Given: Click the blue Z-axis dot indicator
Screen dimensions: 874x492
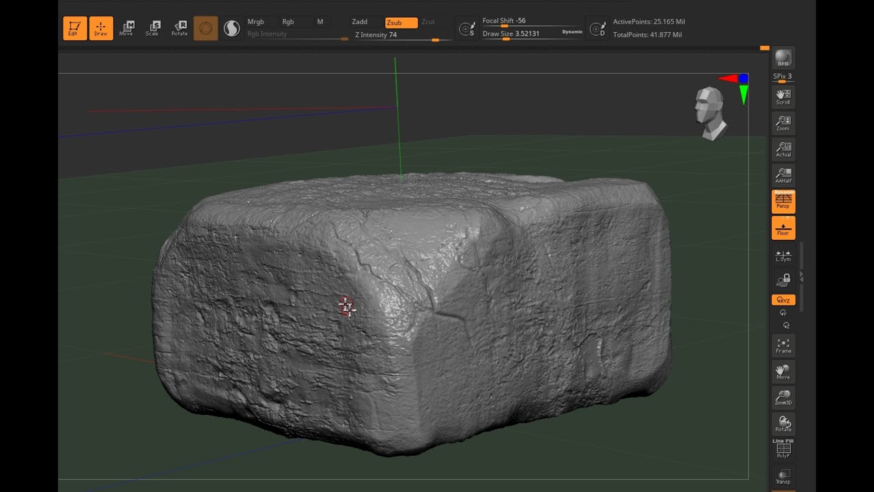Looking at the screenshot, I should (x=743, y=79).
